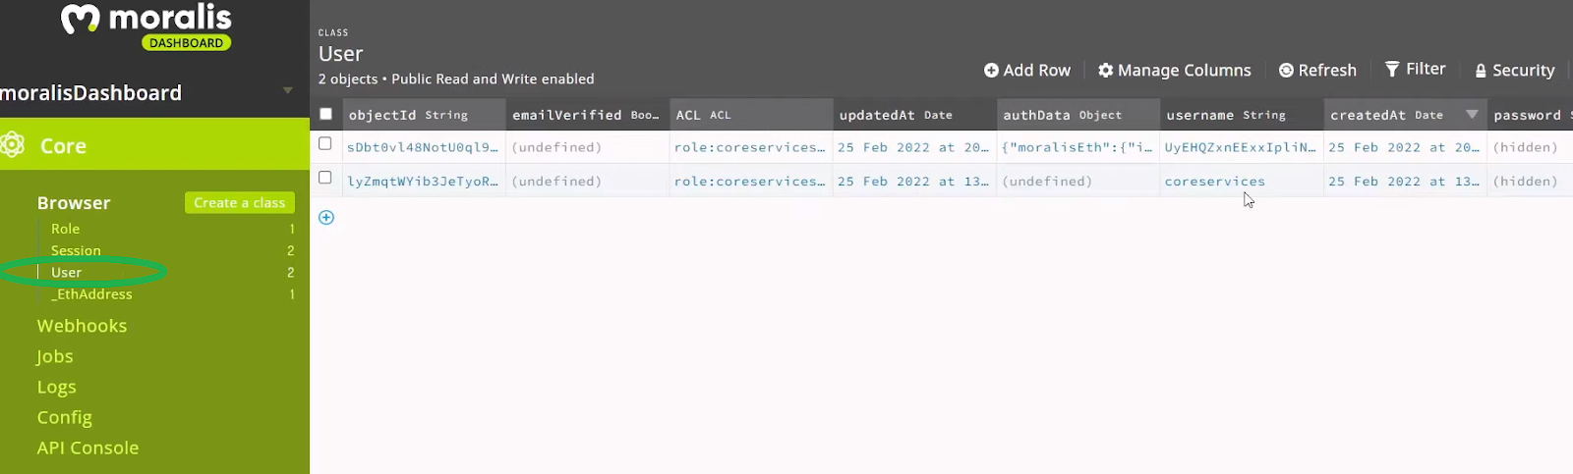Select the Session class in Browser
This screenshot has width=1573, height=474.
76,250
